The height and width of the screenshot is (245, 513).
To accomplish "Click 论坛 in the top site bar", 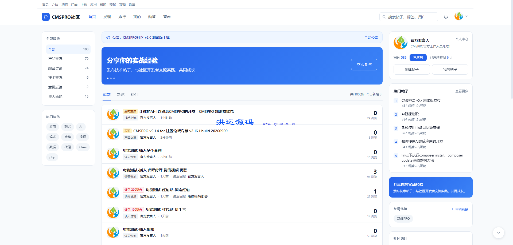I will click(x=132, y=5).
